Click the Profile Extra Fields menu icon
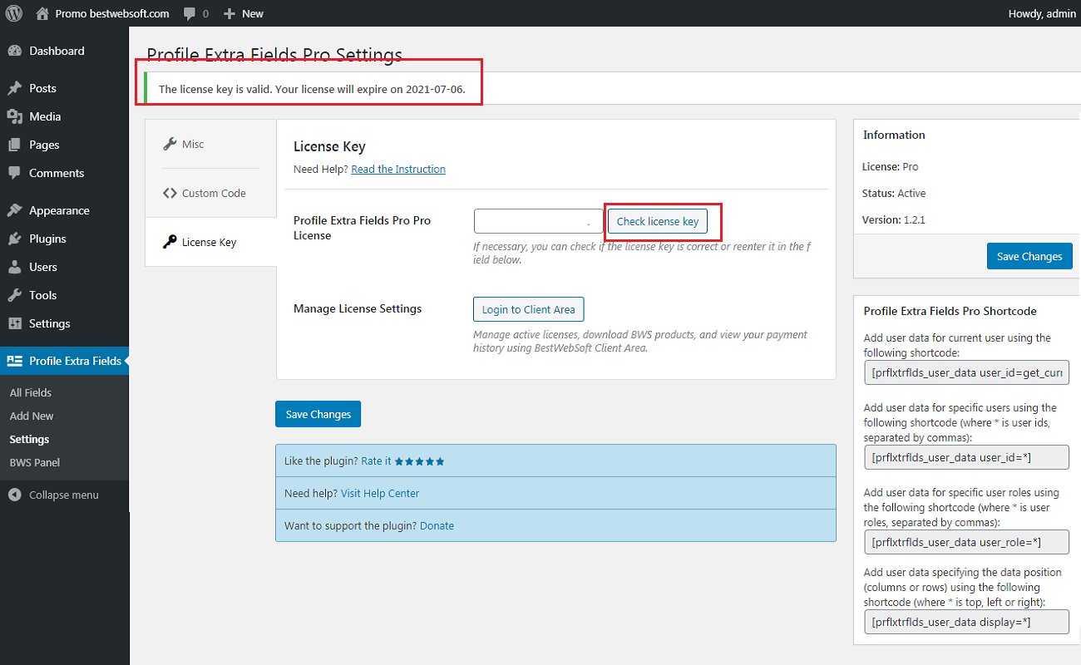Screen dimensions: 1081x665 point(14,361)
